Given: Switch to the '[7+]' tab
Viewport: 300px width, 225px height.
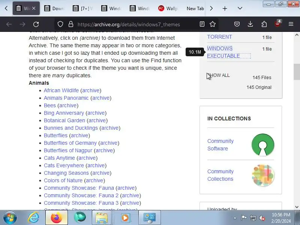Looking at the screenshot, I should click(83, 8).
